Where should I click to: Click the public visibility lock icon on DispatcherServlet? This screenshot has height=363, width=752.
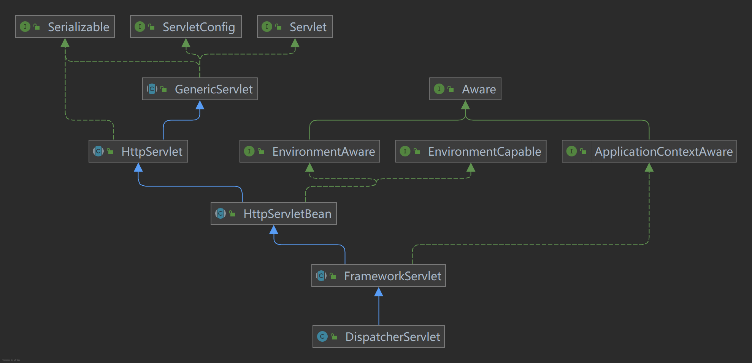334,336
